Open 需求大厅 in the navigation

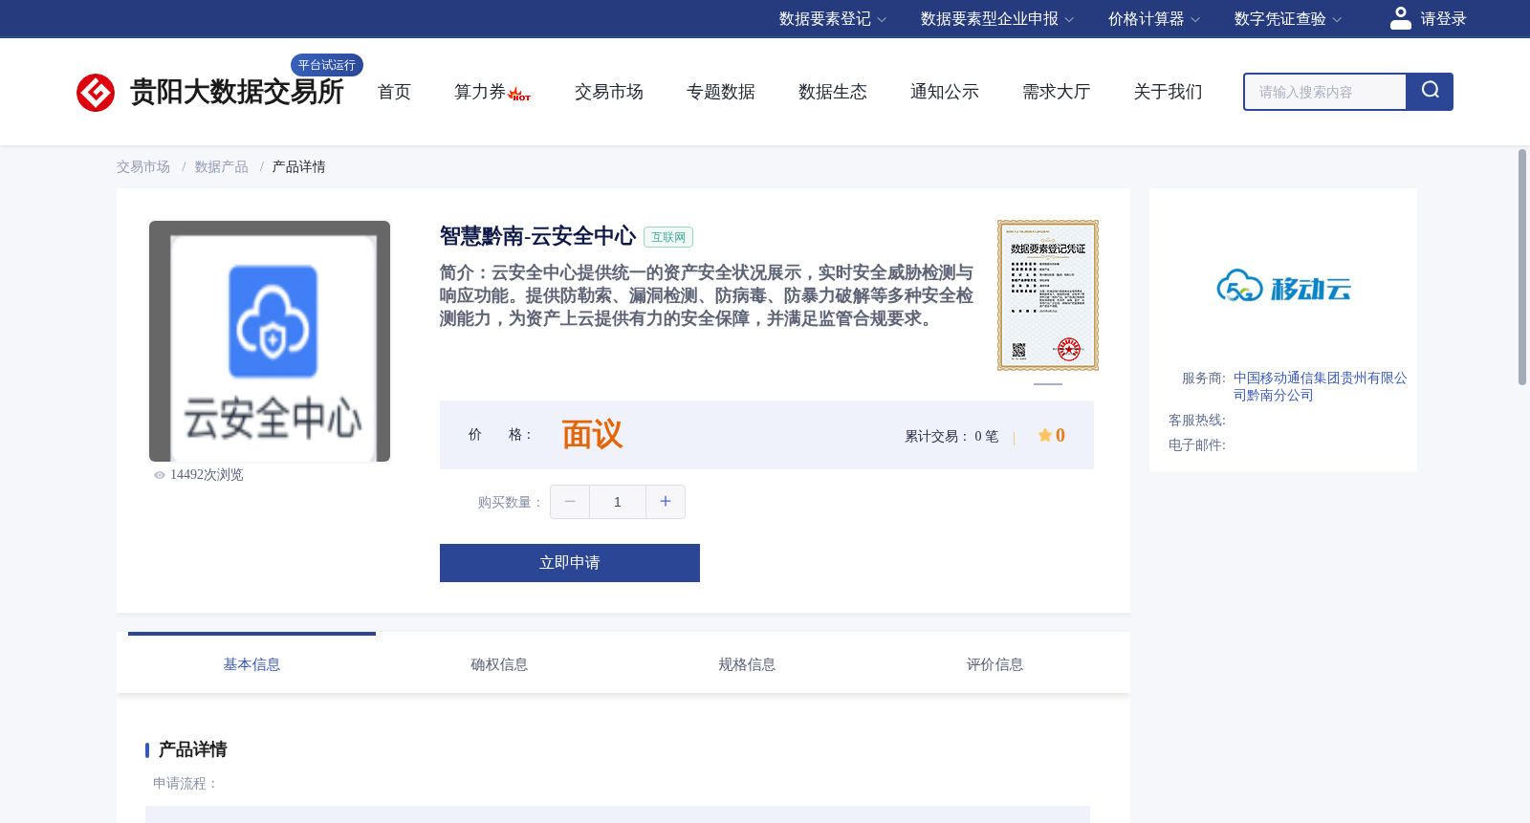tap(1057, 92)
